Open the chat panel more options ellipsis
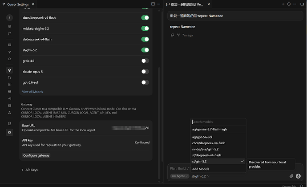Viewport: 307px width, 187px height. tap(295, 4)
